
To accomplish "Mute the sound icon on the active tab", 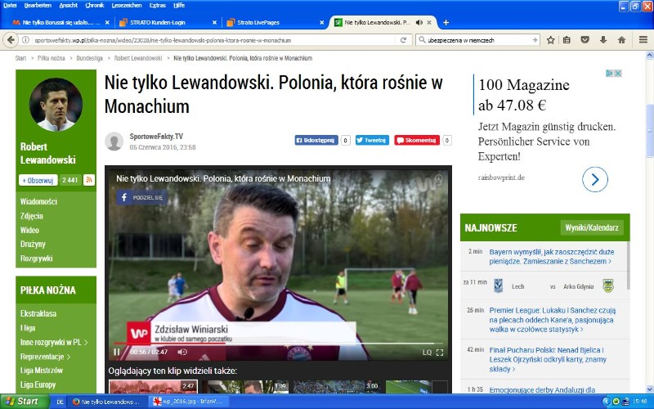I will point(419,23).
